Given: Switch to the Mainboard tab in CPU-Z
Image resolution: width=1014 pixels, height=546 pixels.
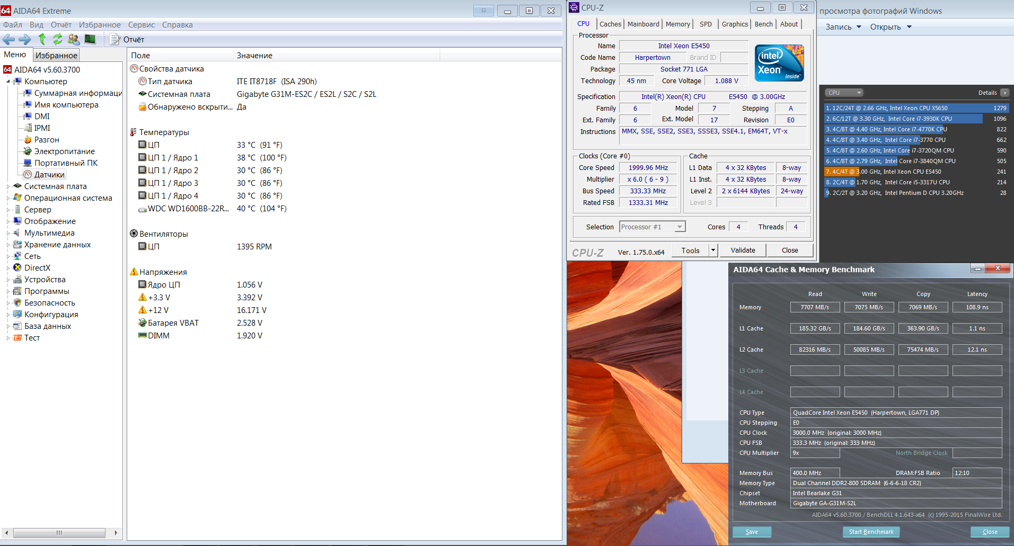Looking at the screenshot, I should tap(643, 24).
